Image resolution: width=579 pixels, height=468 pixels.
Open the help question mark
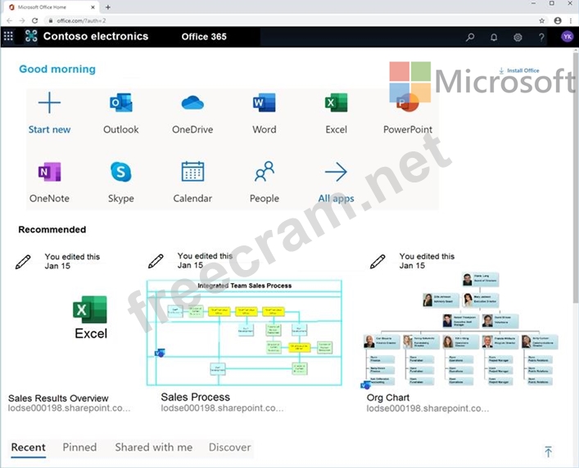pos(541,37)
